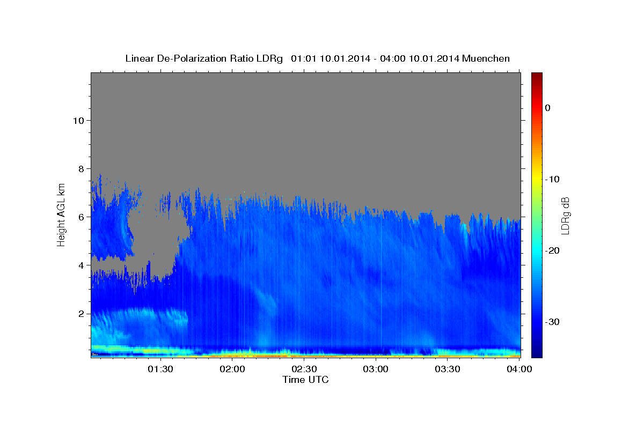Click the height tick label 10

pyautogui.click(x=78, y=120)
